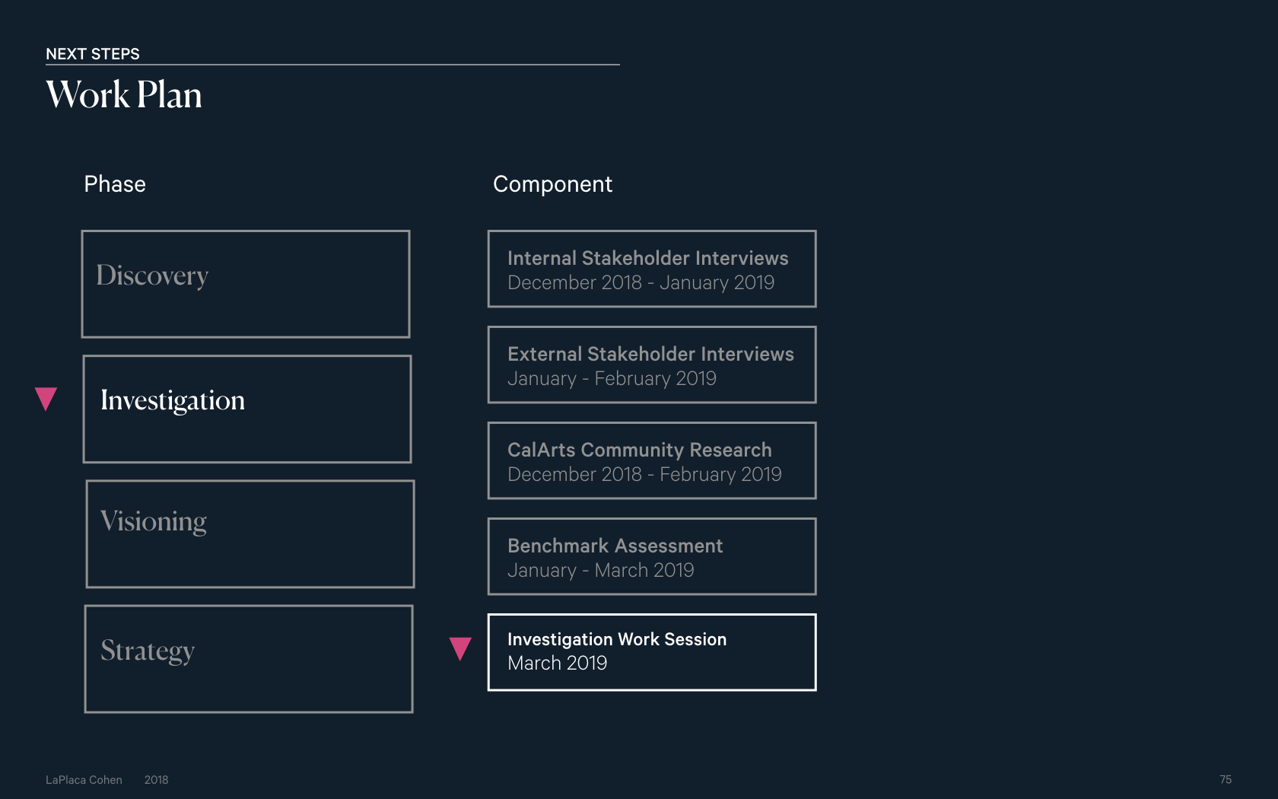This screenshot has width=1278, height=799.
Task: Click the pink triangle marker beside Investigation
Action: tap(46, 399)
